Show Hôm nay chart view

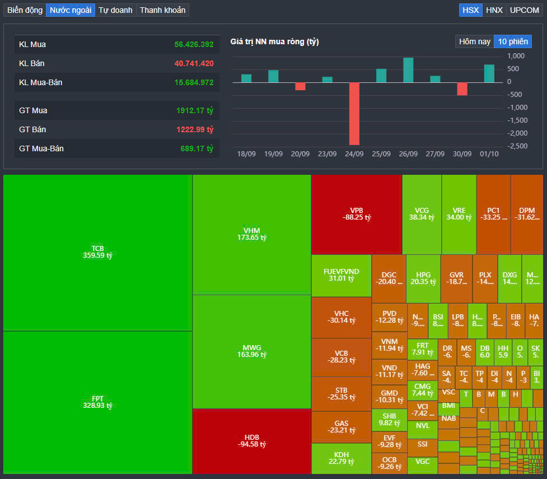click(x=475, y=41)
